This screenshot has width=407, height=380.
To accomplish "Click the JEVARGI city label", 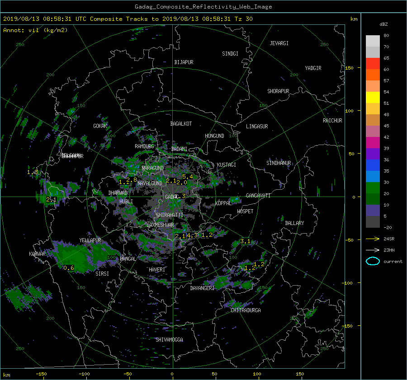I will [279, 43].
